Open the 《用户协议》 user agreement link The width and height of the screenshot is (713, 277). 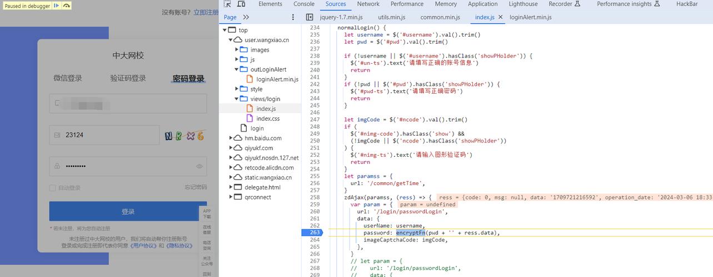tap(143, 245)
